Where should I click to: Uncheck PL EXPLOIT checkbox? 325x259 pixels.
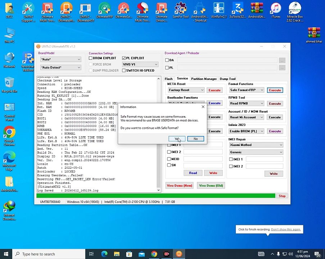(x=124, y=58)
